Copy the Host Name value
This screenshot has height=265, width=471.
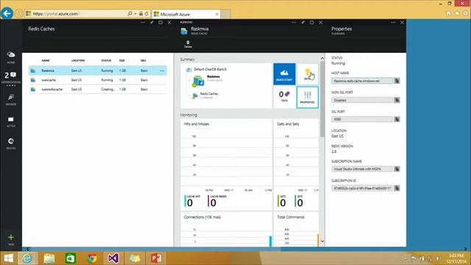click(397, 81)
